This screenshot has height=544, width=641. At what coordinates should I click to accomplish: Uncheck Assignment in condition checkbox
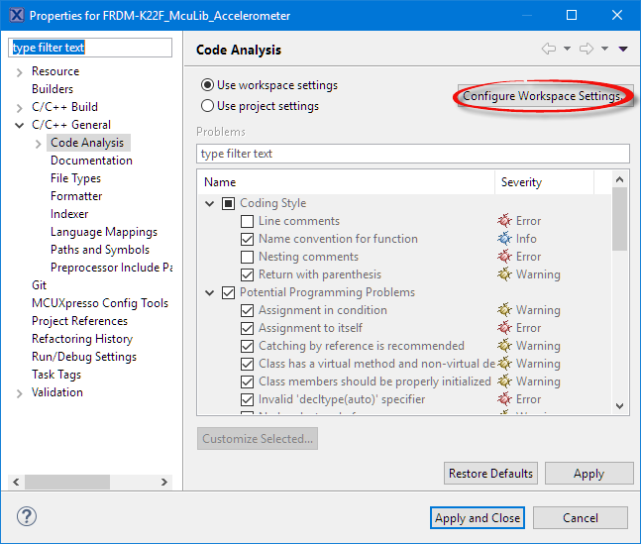point(248,310)
